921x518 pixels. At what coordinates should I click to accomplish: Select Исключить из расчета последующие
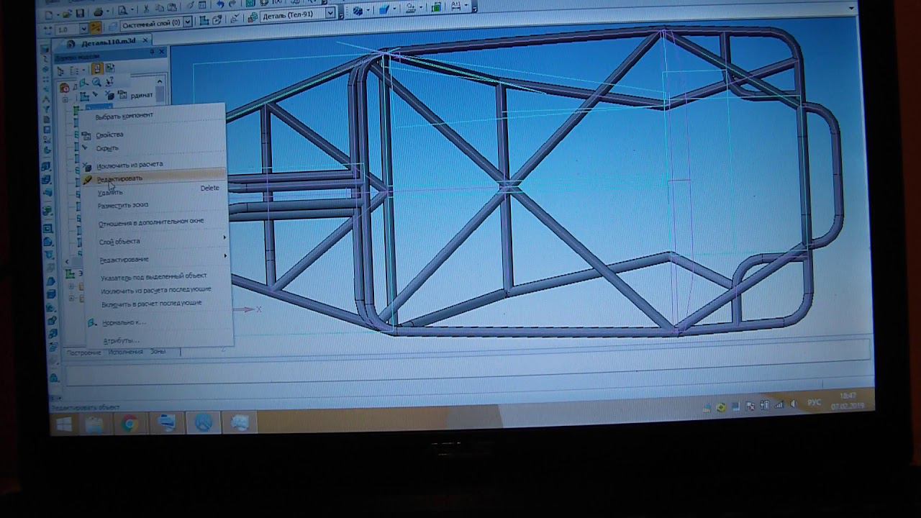click(x=156, y=290)
